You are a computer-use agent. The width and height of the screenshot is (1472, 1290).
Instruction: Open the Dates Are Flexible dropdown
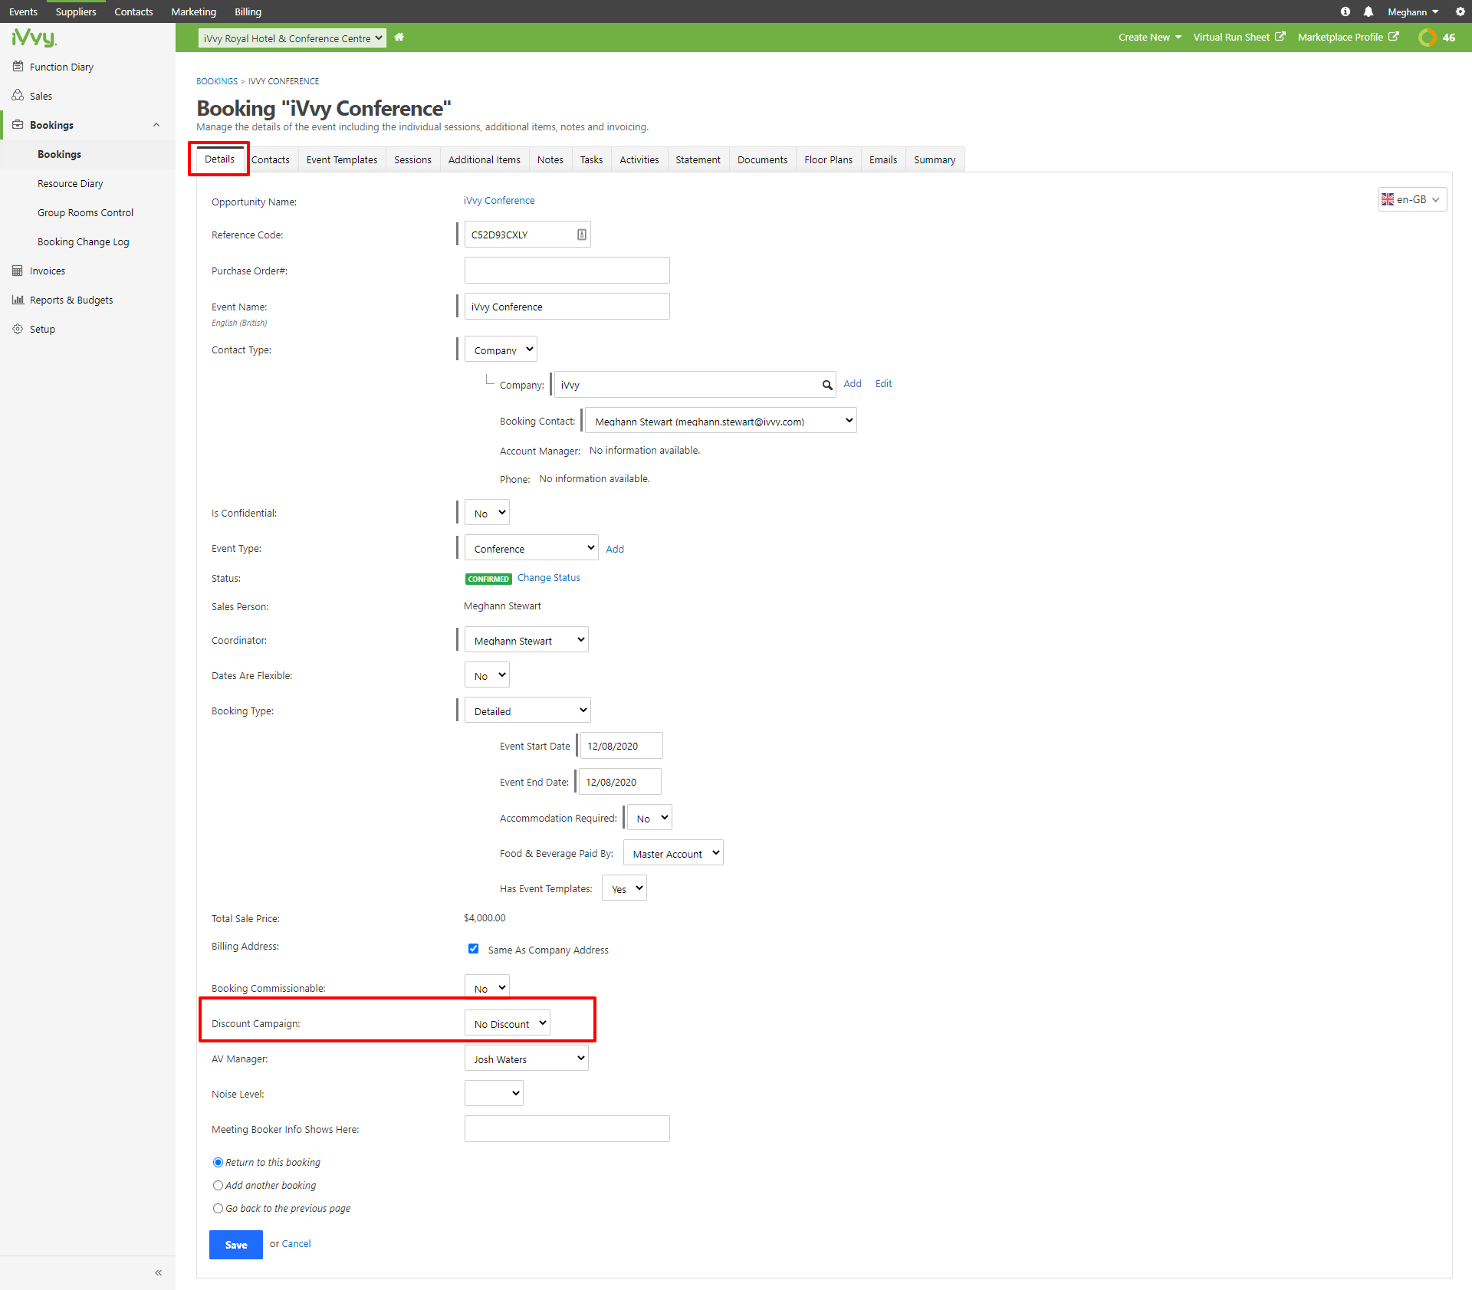coord(487,675)
